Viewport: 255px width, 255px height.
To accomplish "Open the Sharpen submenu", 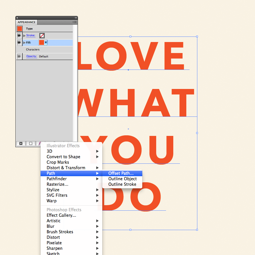I will [71, 249].
